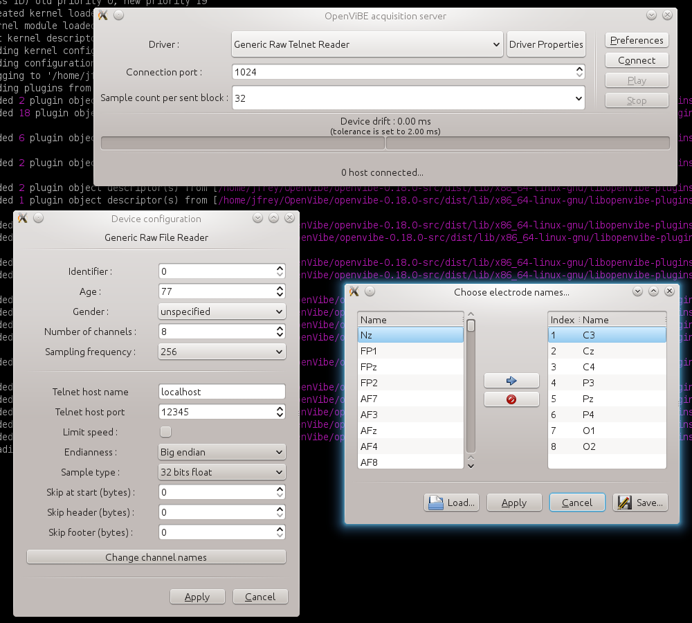This screenshot has height=623, width=692.
Task: Select channel 4 P3 row
Action: click(607, 383)
